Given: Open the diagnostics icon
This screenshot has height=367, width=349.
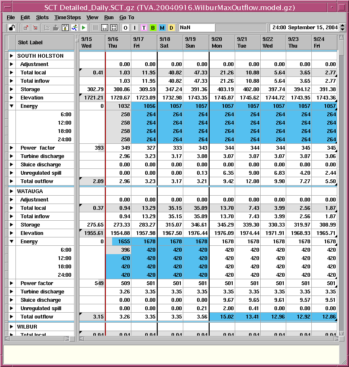Looking at the screenshot, I should [x=65, y=28].
